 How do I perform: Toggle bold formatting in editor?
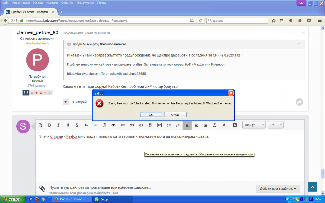click(49, 125)
